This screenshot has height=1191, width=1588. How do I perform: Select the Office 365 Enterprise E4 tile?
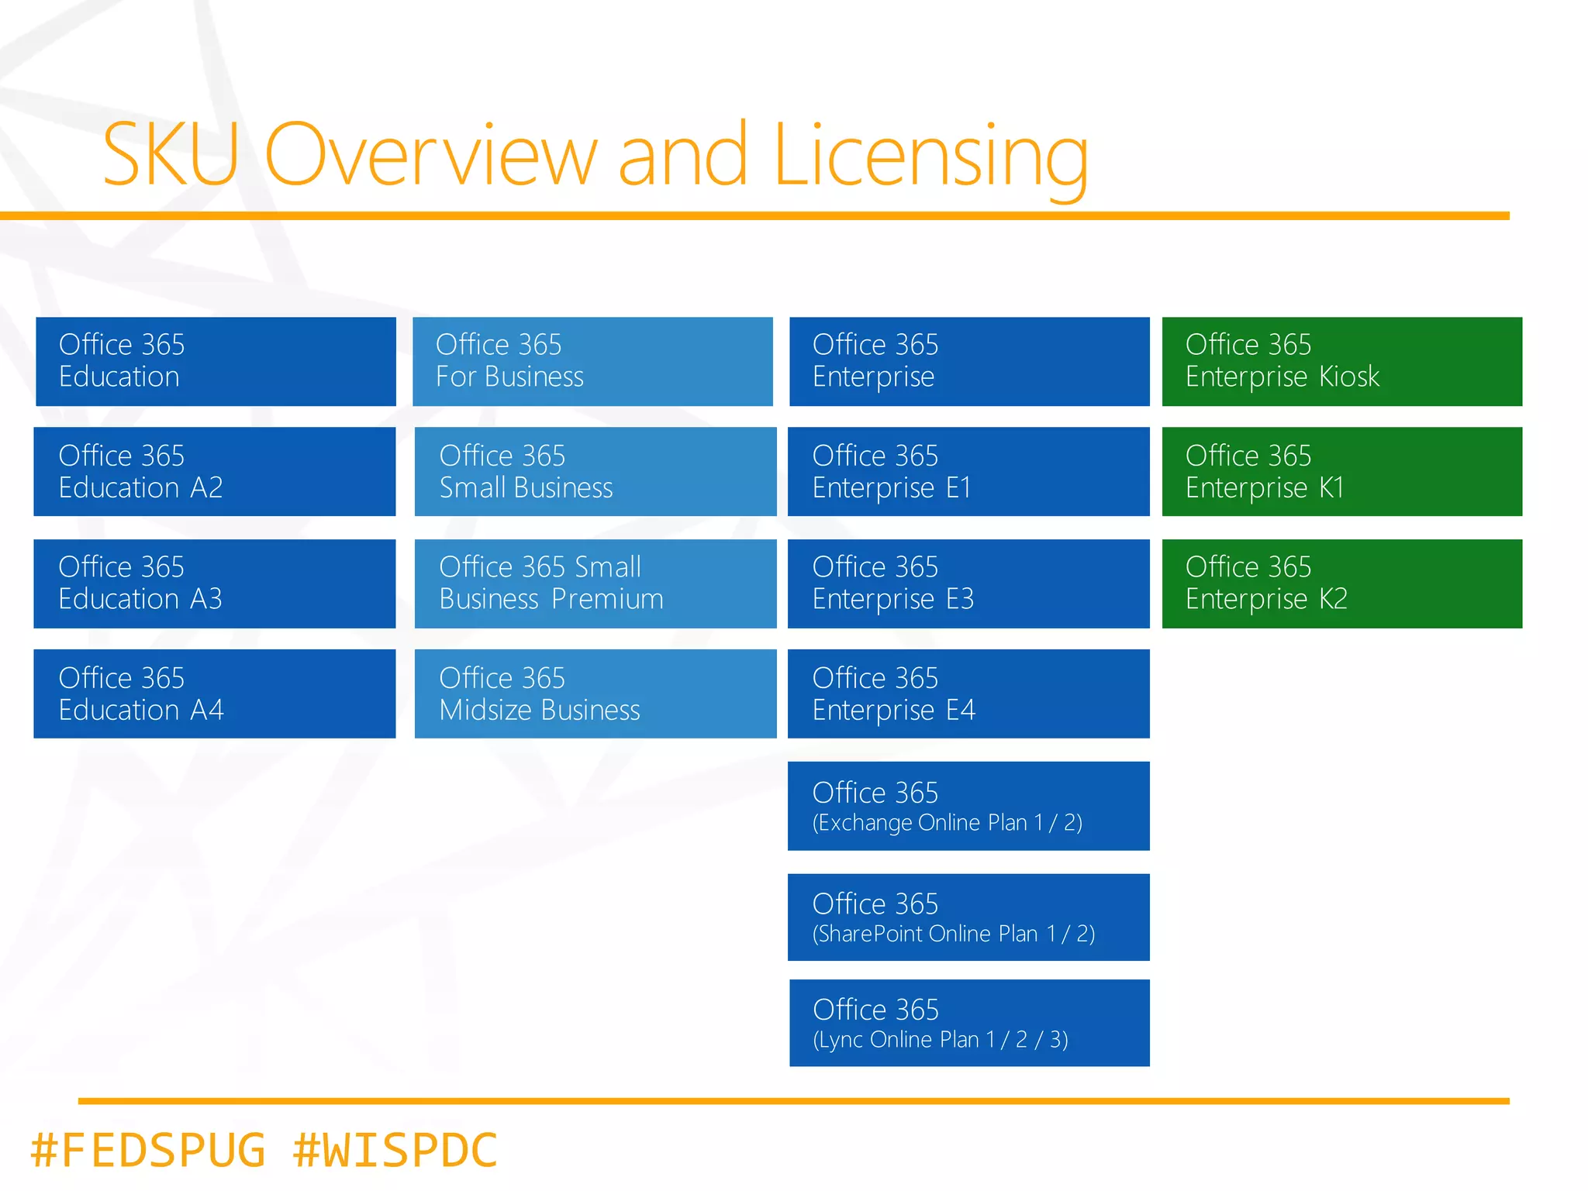(x=968, y=694)
